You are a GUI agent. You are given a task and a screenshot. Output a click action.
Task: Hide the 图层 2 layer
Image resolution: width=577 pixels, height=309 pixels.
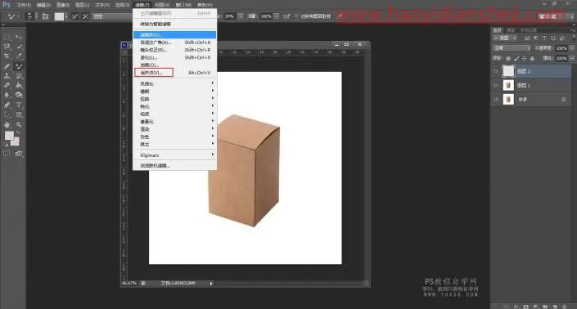click(x=496, y=71)
